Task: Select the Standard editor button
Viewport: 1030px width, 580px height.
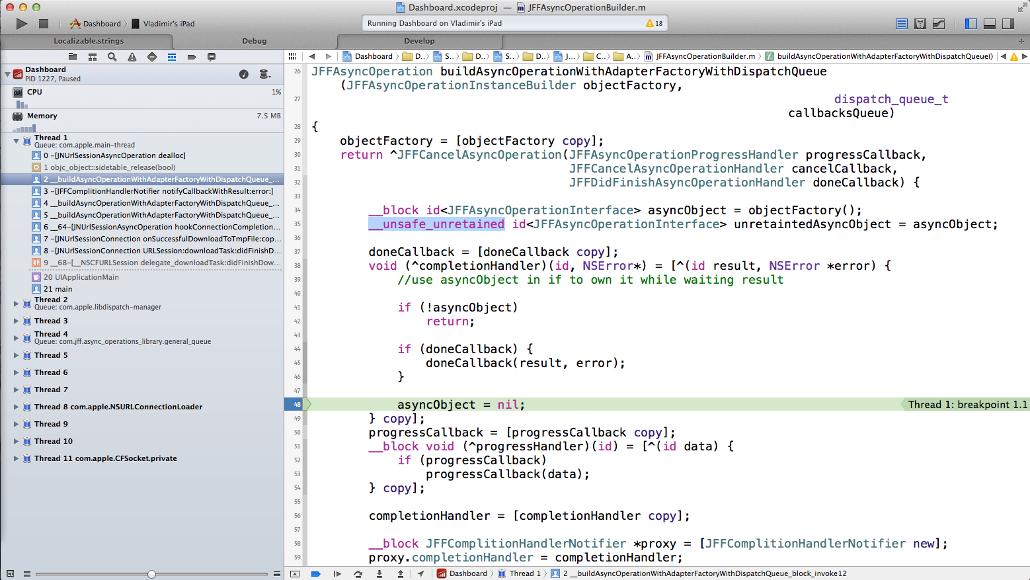Action: click(902, 24)
